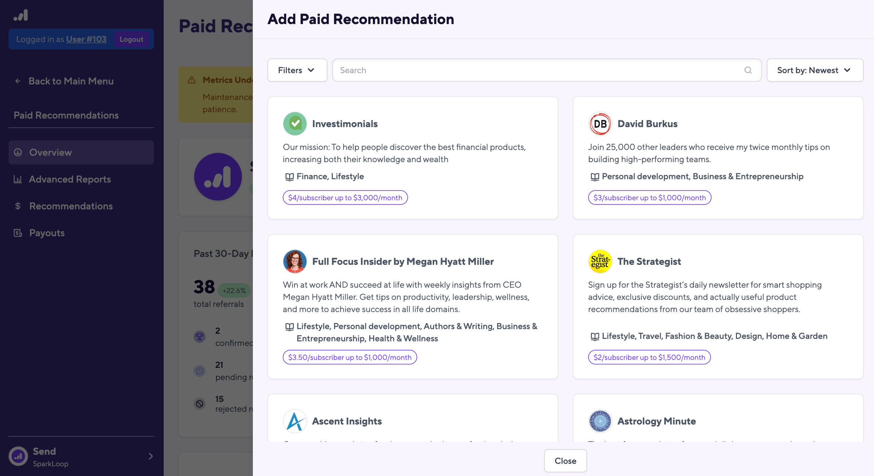Open the Astrology Minute title
Image resolution: width=874 pixels, height=476 pixels.
(657, 421)
